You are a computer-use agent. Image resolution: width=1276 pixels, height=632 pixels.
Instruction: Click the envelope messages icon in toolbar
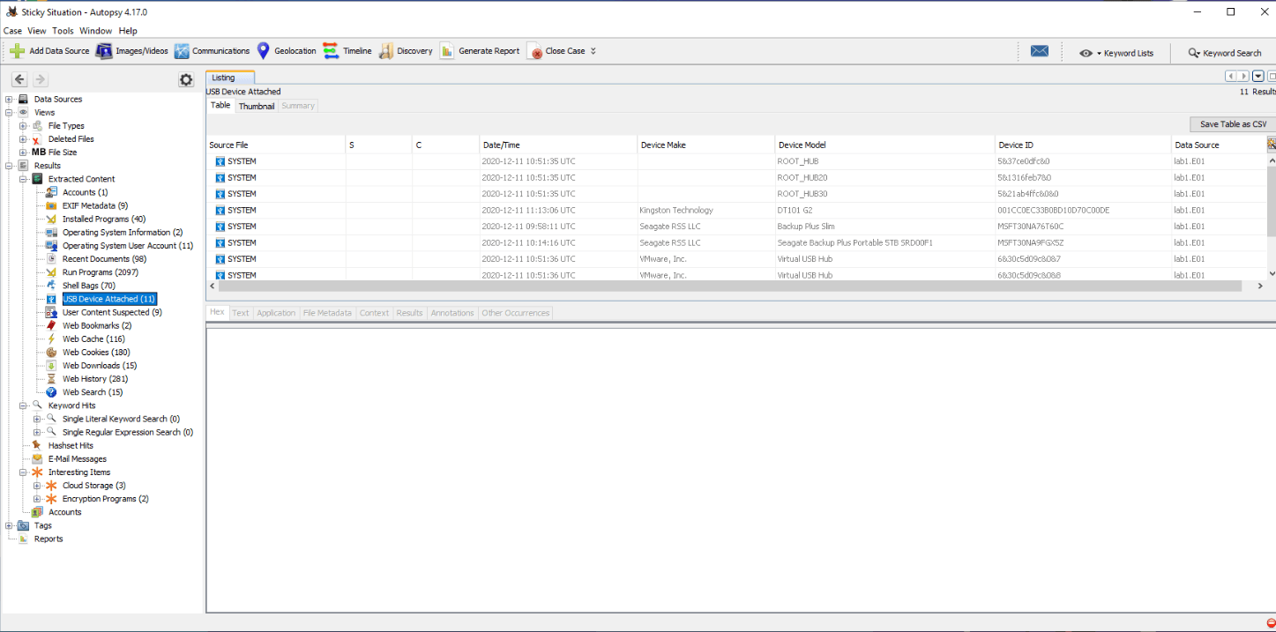1040,51
